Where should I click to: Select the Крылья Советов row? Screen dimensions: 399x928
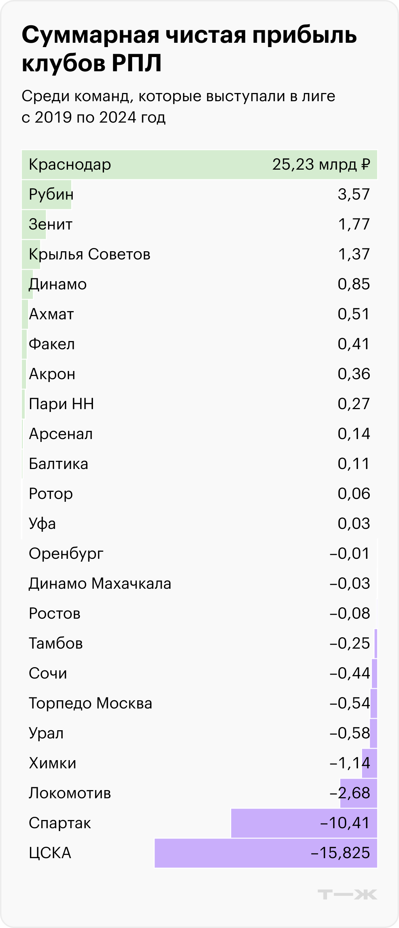pos(199,254)
